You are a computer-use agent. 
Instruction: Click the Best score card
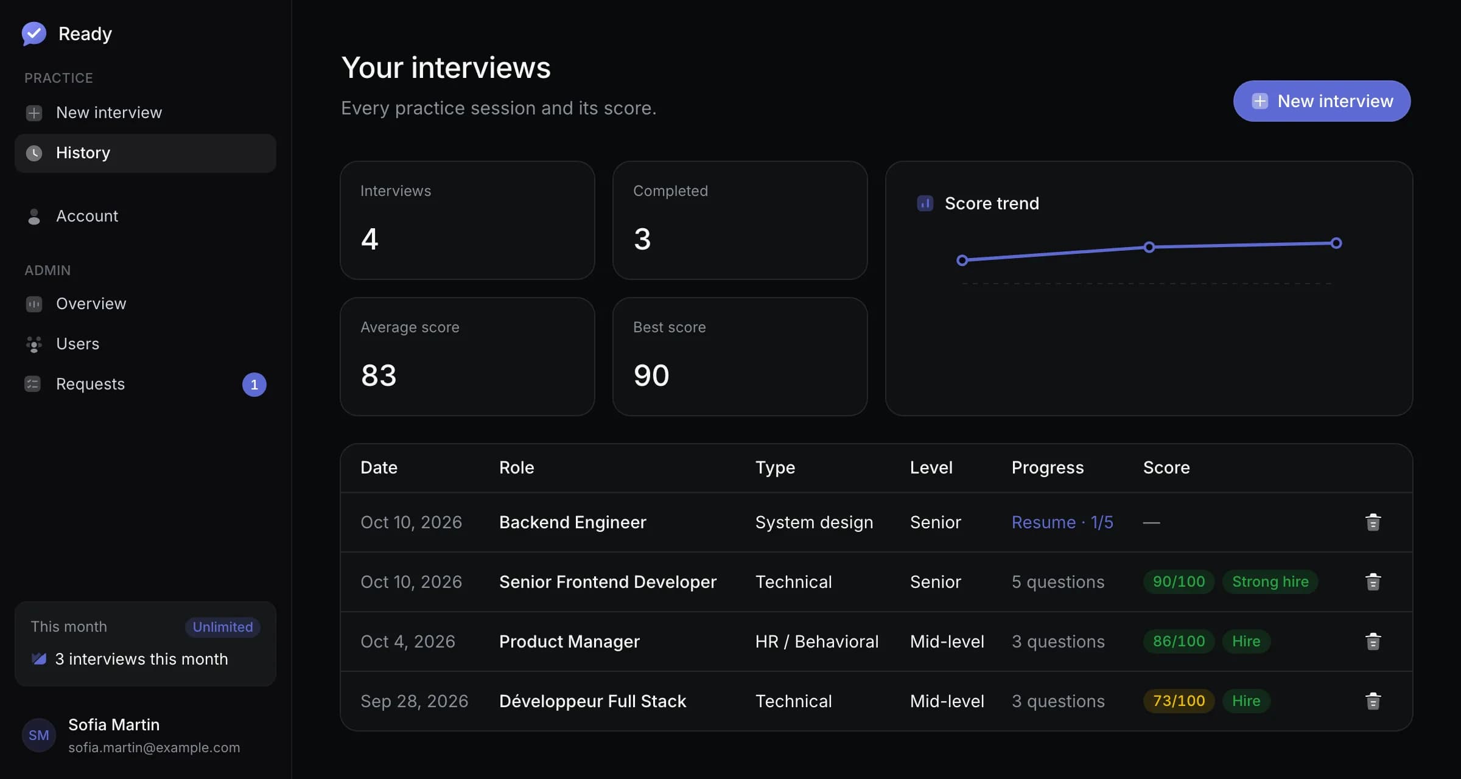(740, 357)
